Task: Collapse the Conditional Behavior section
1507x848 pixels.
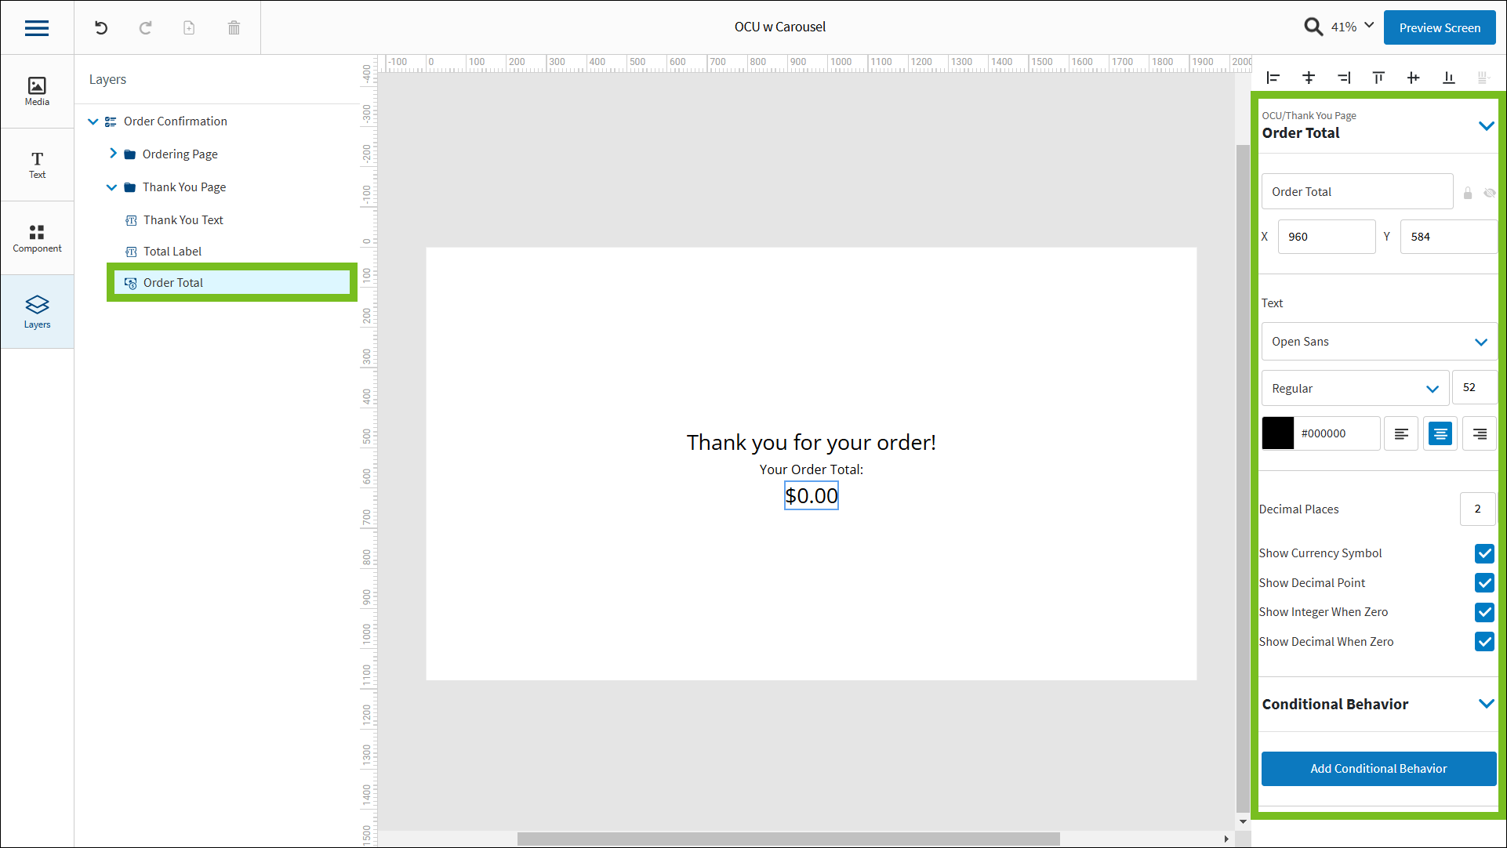Action: (1486, 704)
